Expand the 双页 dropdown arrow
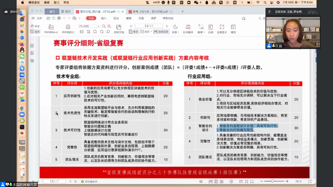 click(x=151, y=32)
